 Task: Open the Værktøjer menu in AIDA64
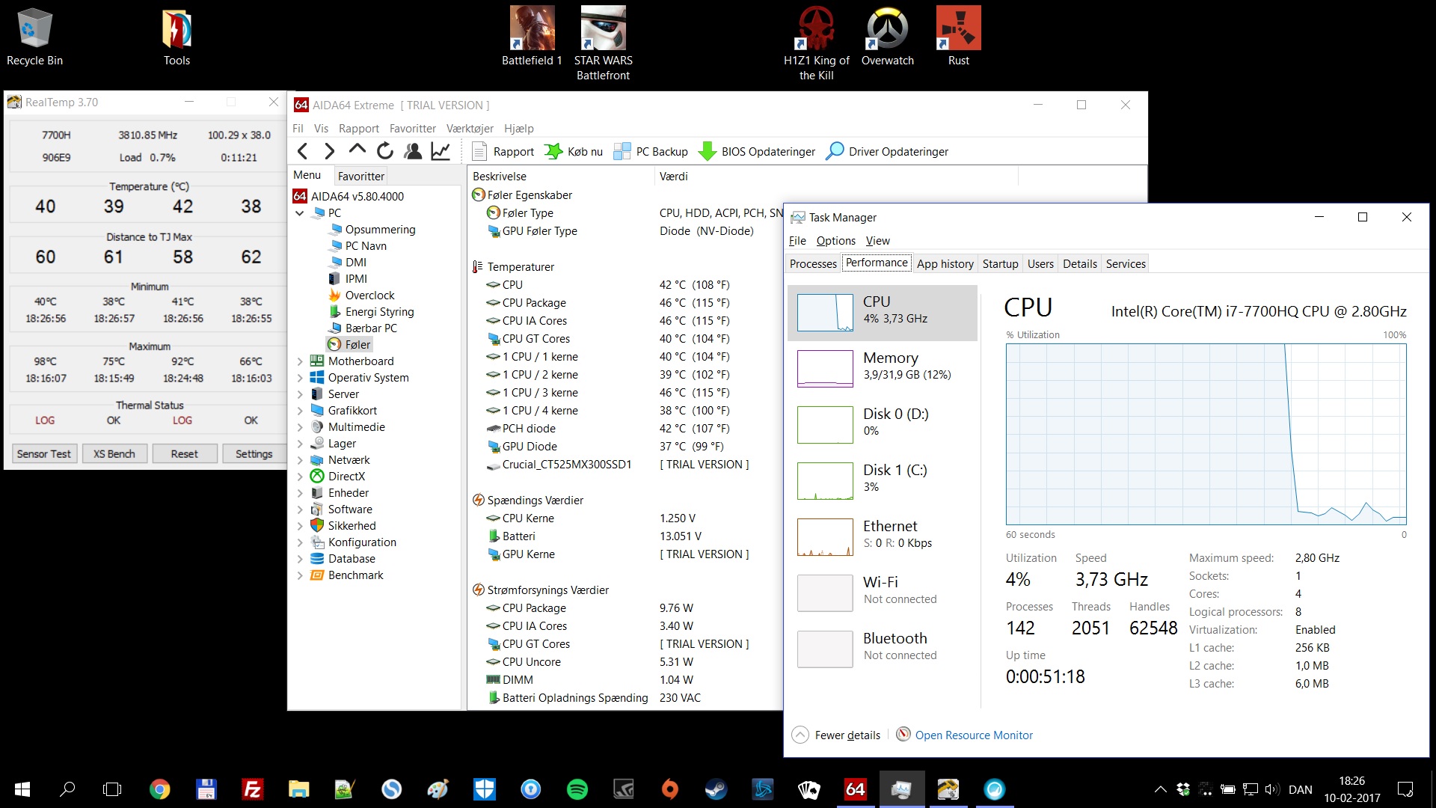[x=470, y=129]
